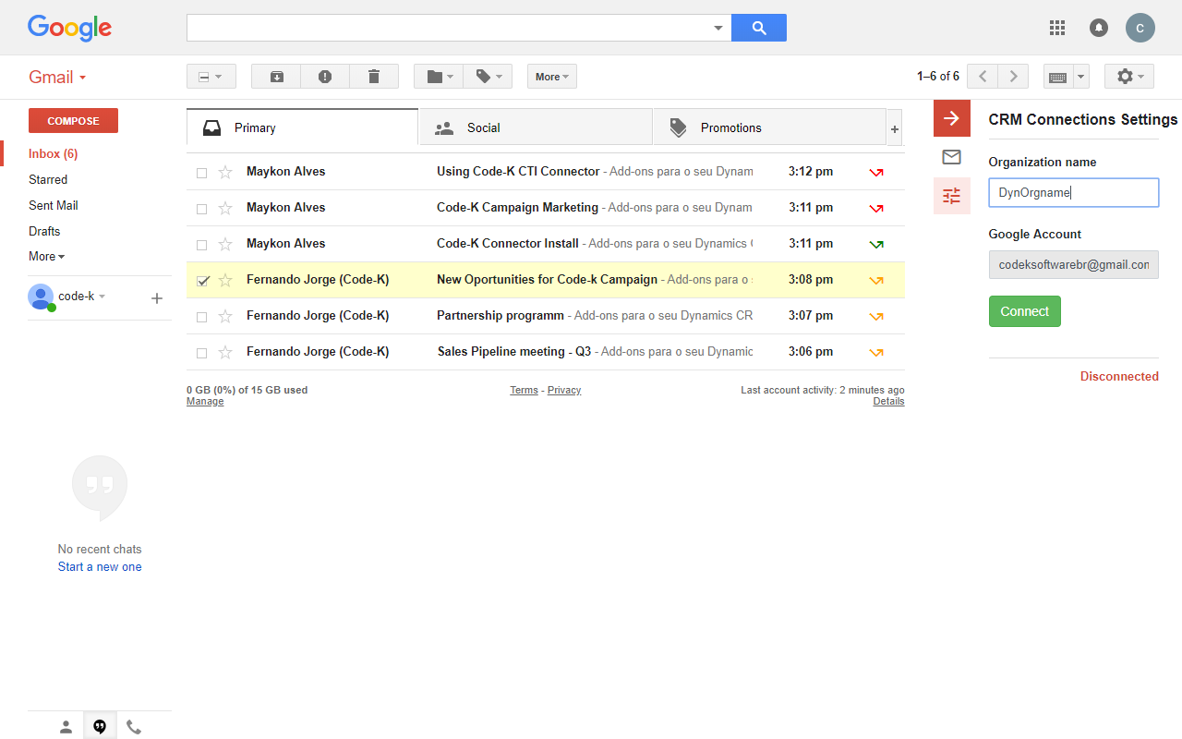Check the Using Code-K CTI Connector email

(201, 173)
